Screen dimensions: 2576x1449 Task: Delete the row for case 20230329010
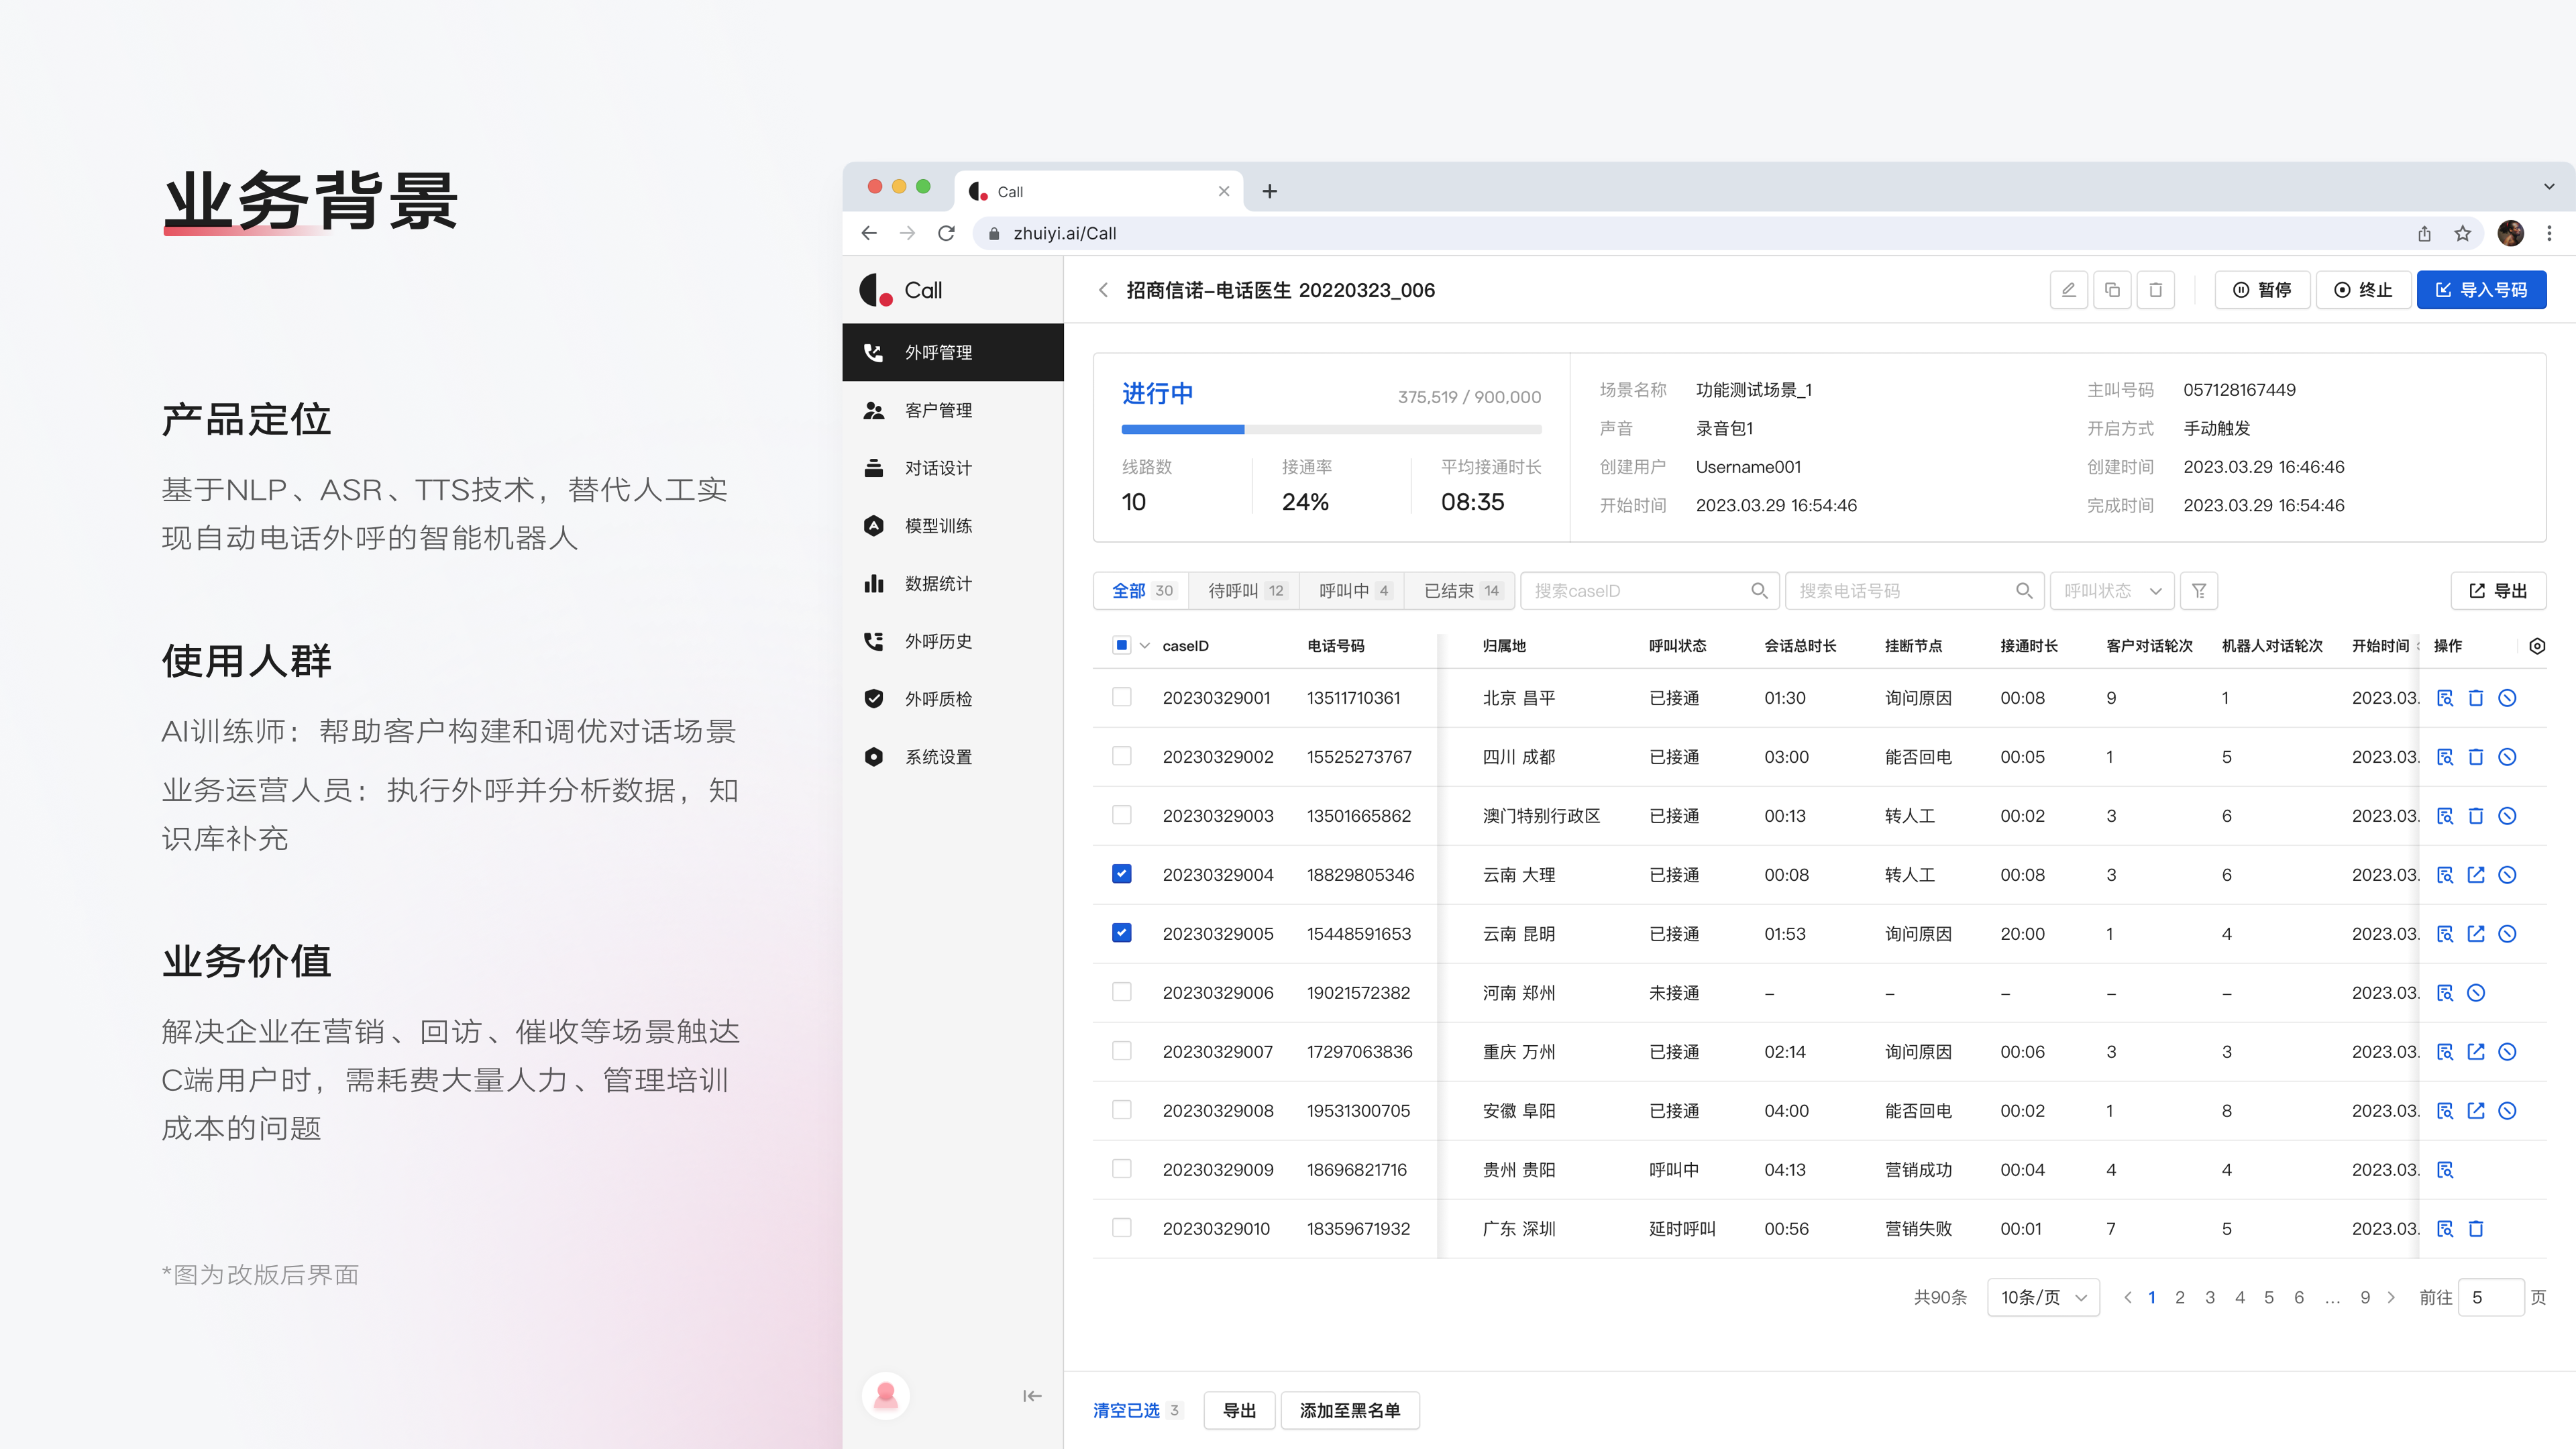click(x=2476, y=1229)
